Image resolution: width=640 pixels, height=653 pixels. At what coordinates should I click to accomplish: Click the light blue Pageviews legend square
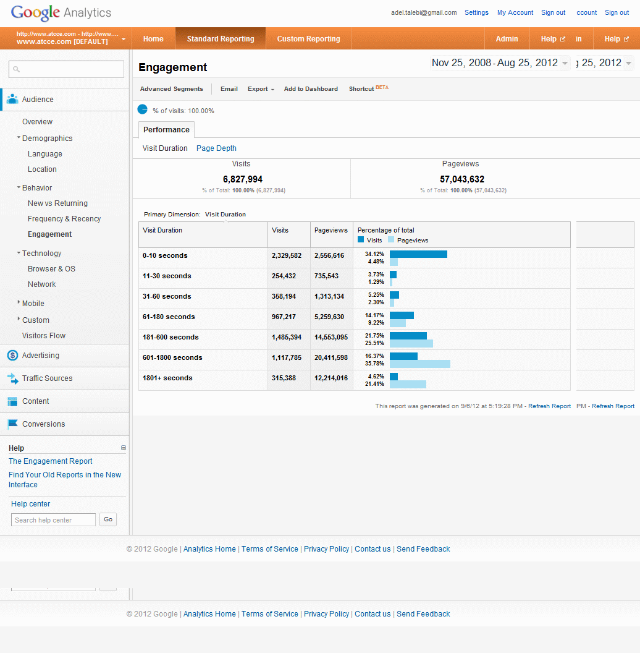391,239
